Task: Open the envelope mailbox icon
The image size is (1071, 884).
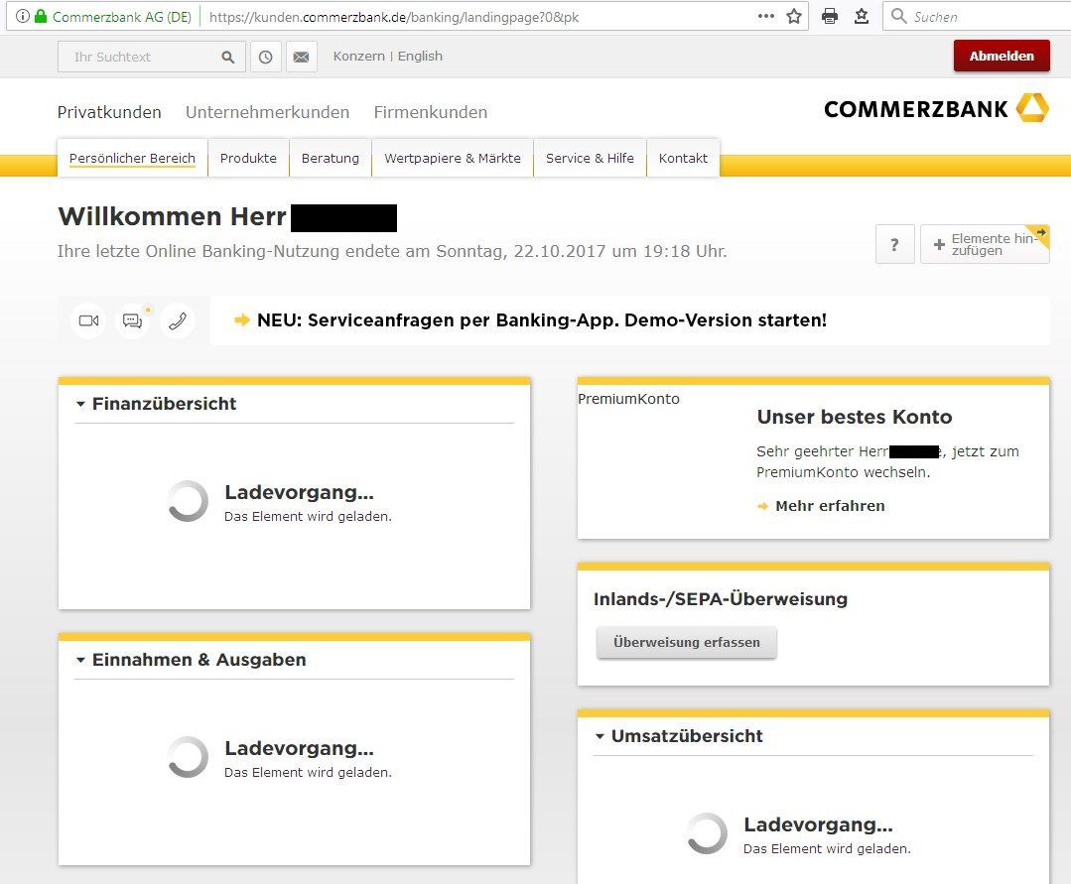Action: point(301,57)
